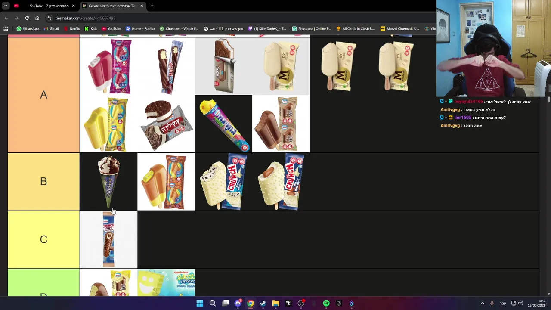551x310 pixels.
Task: Pick the red popsicle in A tier
Action: pyautogui.click(x=108, y=66)
